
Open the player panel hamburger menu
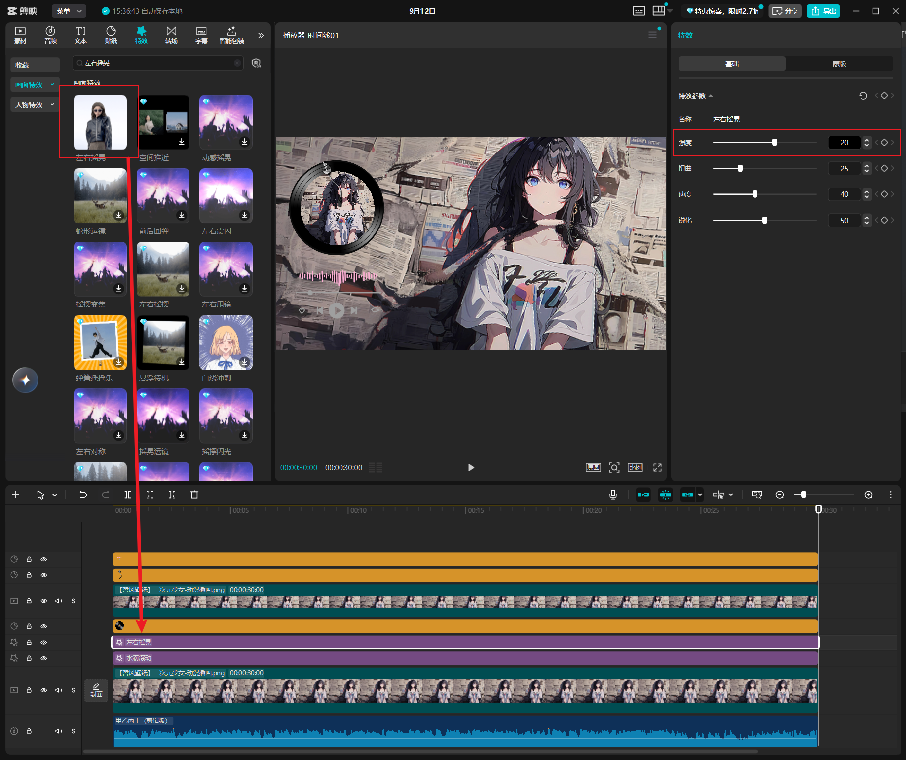tap(652, 35)
